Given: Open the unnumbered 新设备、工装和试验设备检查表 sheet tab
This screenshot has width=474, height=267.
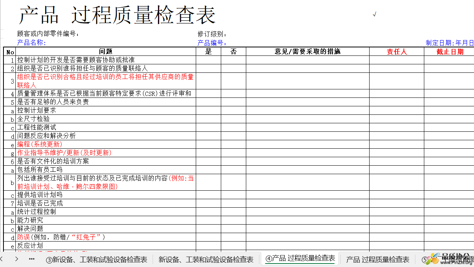Looking at the screenshot, I should click(206, 260).
